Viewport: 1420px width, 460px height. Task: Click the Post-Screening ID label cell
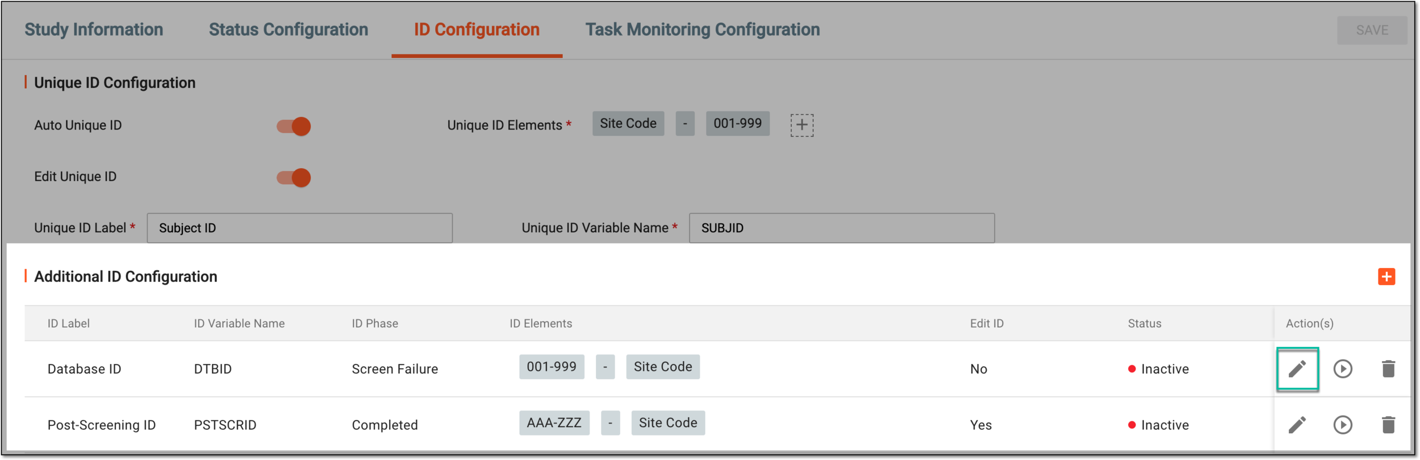click(x=101, y=425)
